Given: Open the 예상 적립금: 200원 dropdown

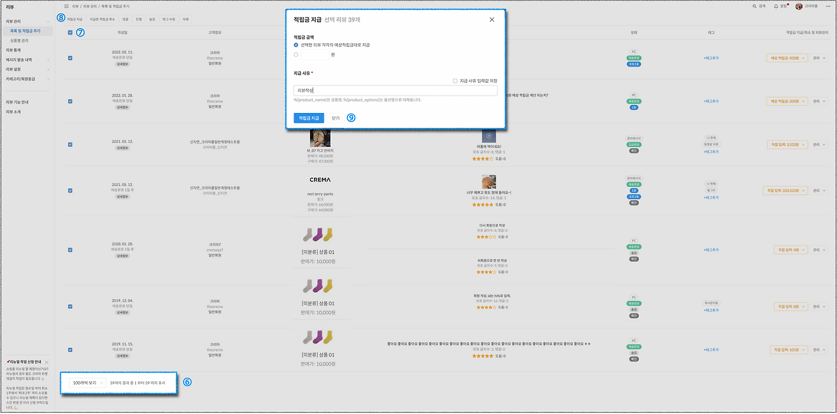Looking at the screenshot, I should click(787, 101).
